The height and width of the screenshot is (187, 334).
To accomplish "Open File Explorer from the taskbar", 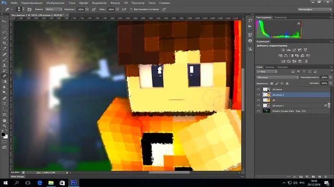I will 51,183.
